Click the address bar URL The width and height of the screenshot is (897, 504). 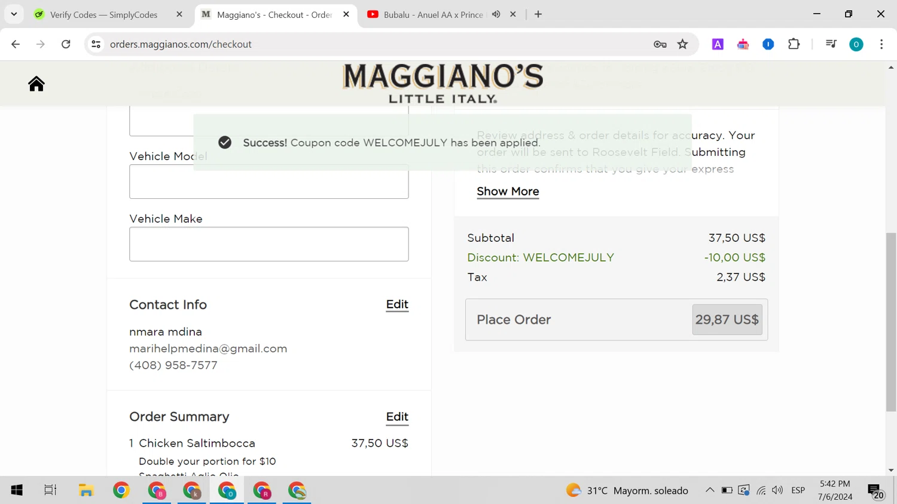[181, 44]
